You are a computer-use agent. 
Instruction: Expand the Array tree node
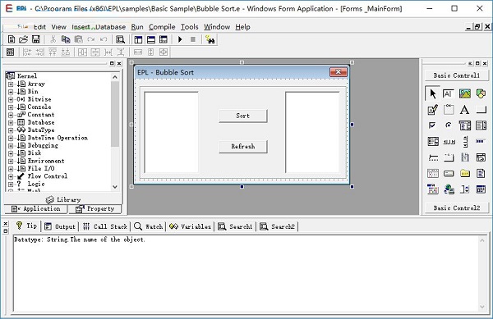tap(11, 84)
